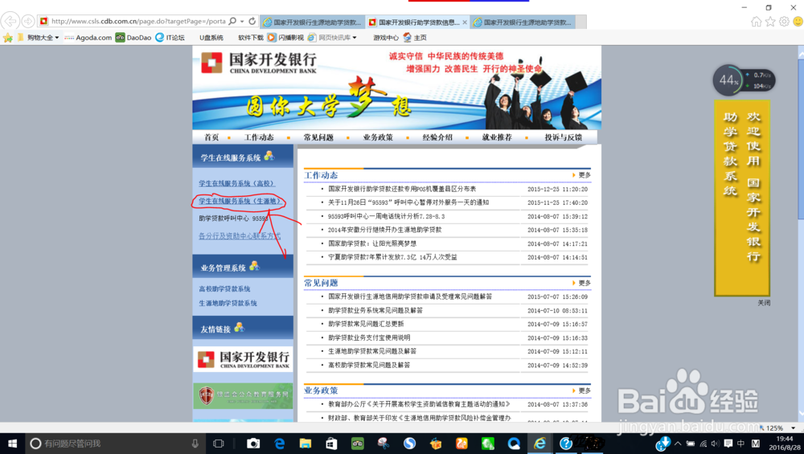Open Task View on the taskbar
Image resolution: width=804 pixels, height=454 pixels.
coord(219,444)
